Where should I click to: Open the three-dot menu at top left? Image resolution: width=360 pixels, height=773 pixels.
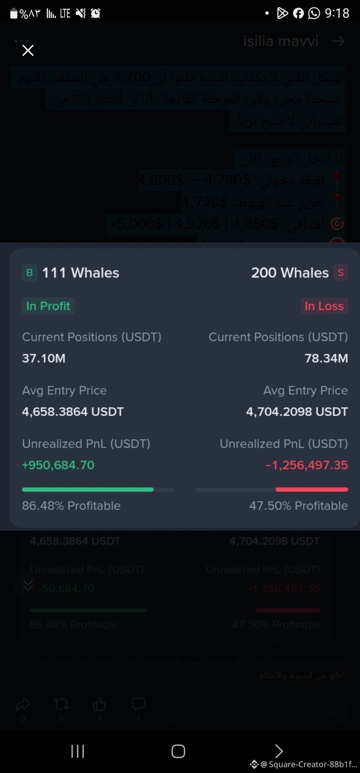point(22,41)
